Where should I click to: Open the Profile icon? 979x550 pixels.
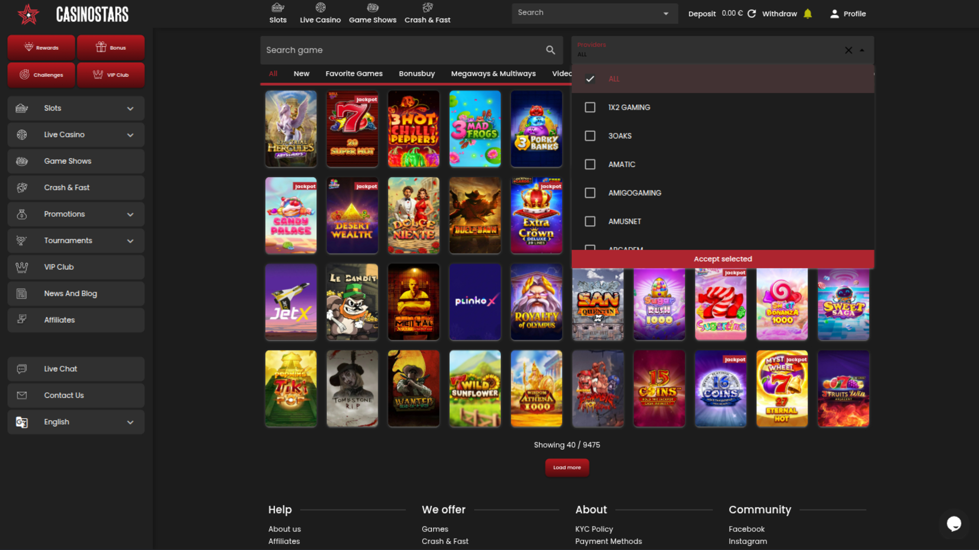(835, 14)
